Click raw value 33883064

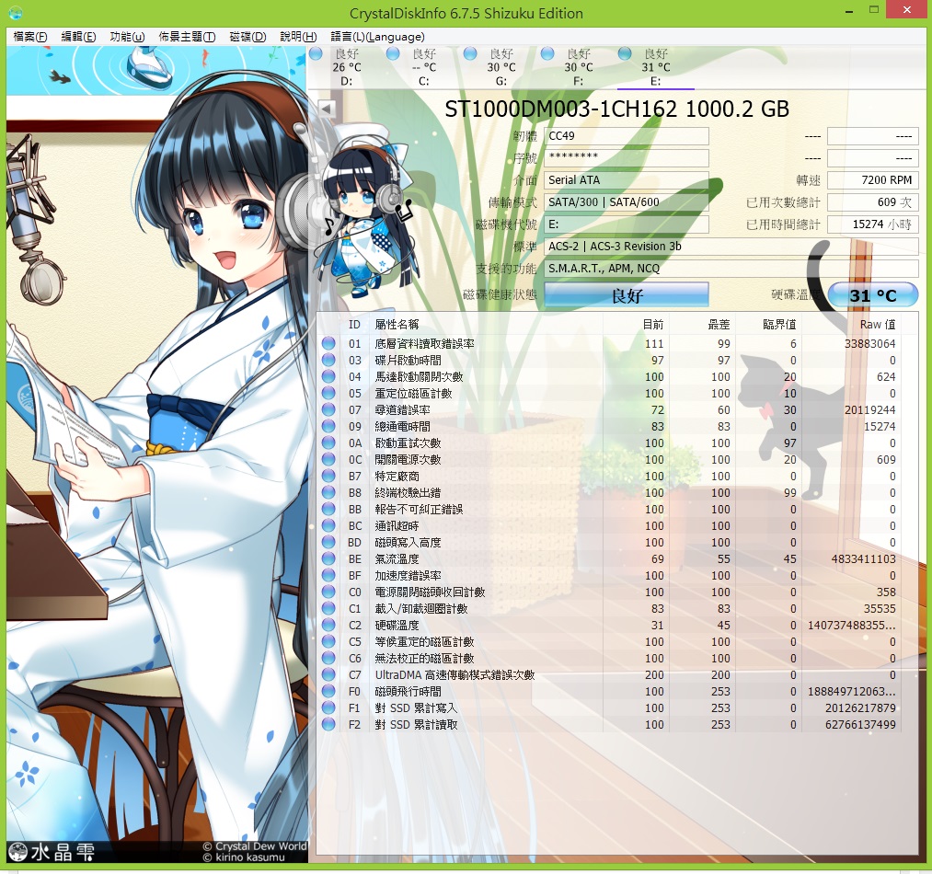click(869, 344)
